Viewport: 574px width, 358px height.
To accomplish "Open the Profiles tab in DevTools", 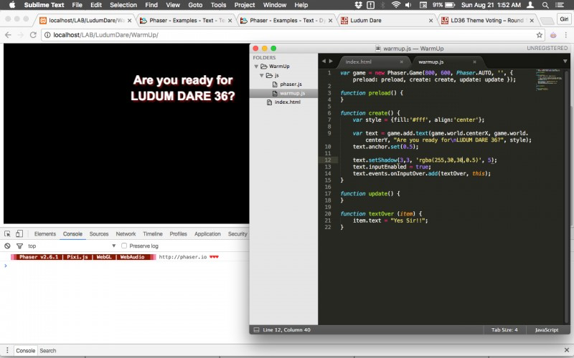I will coord(178,234).
